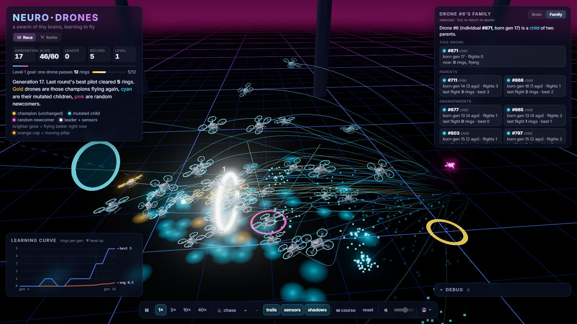Switch to Battle mode
This screenshot has height=324, width=577.
(x=49, y=37)
